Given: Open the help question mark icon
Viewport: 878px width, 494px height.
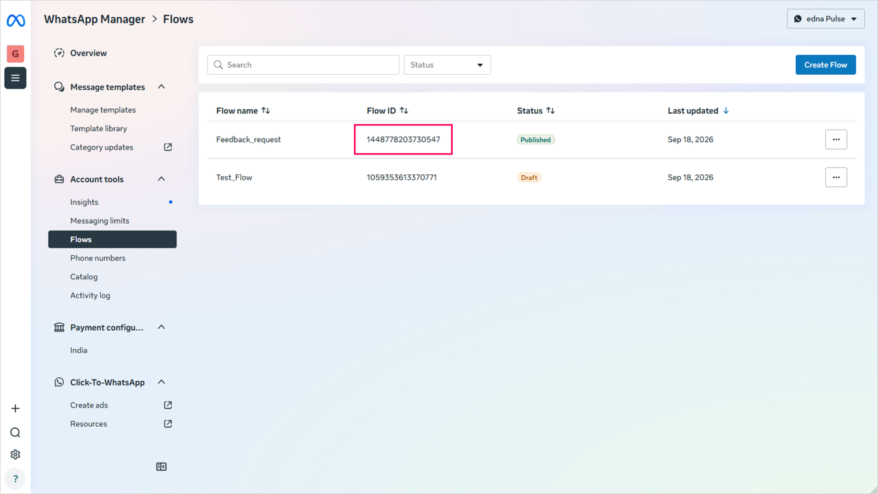Looking at the screenshot, I should [x=15, y=479].
